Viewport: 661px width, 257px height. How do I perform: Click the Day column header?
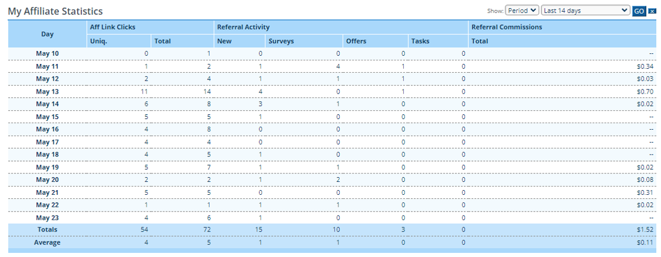coord(48,34)
